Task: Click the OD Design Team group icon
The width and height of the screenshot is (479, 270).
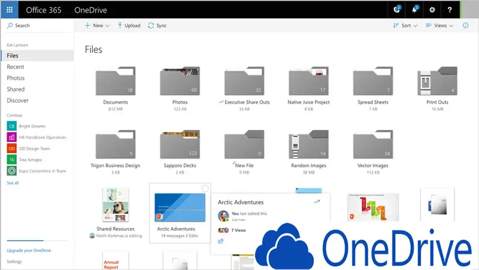Action: tap(11, 148)
